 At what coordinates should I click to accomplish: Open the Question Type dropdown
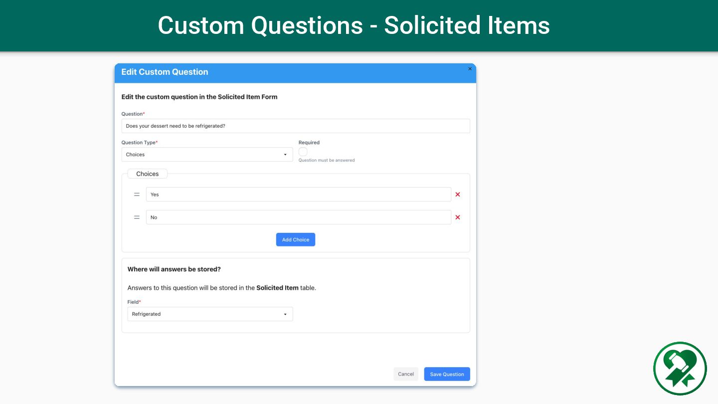[x=207, y=155]
